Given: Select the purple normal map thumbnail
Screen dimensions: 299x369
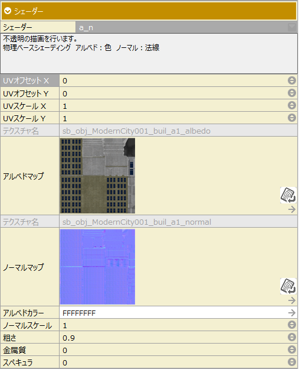Looking at the screenshot, I should click(97, 267).
